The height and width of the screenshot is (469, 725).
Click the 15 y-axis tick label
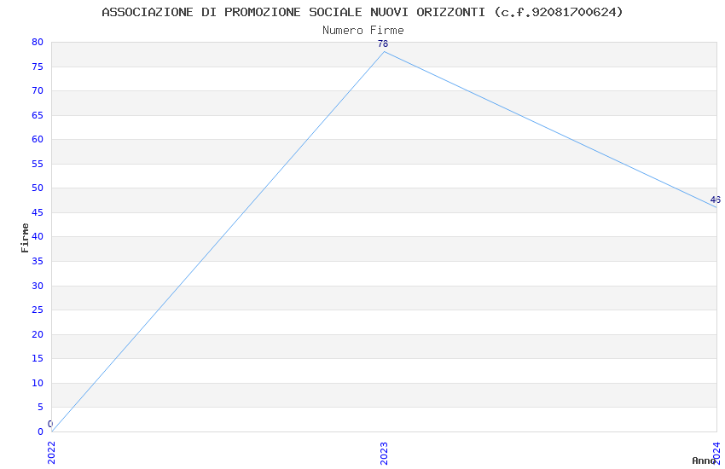(x=38, y=358)
